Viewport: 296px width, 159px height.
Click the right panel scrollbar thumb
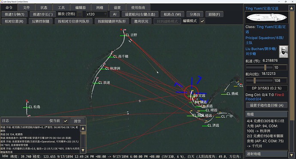tap(292, 65)
